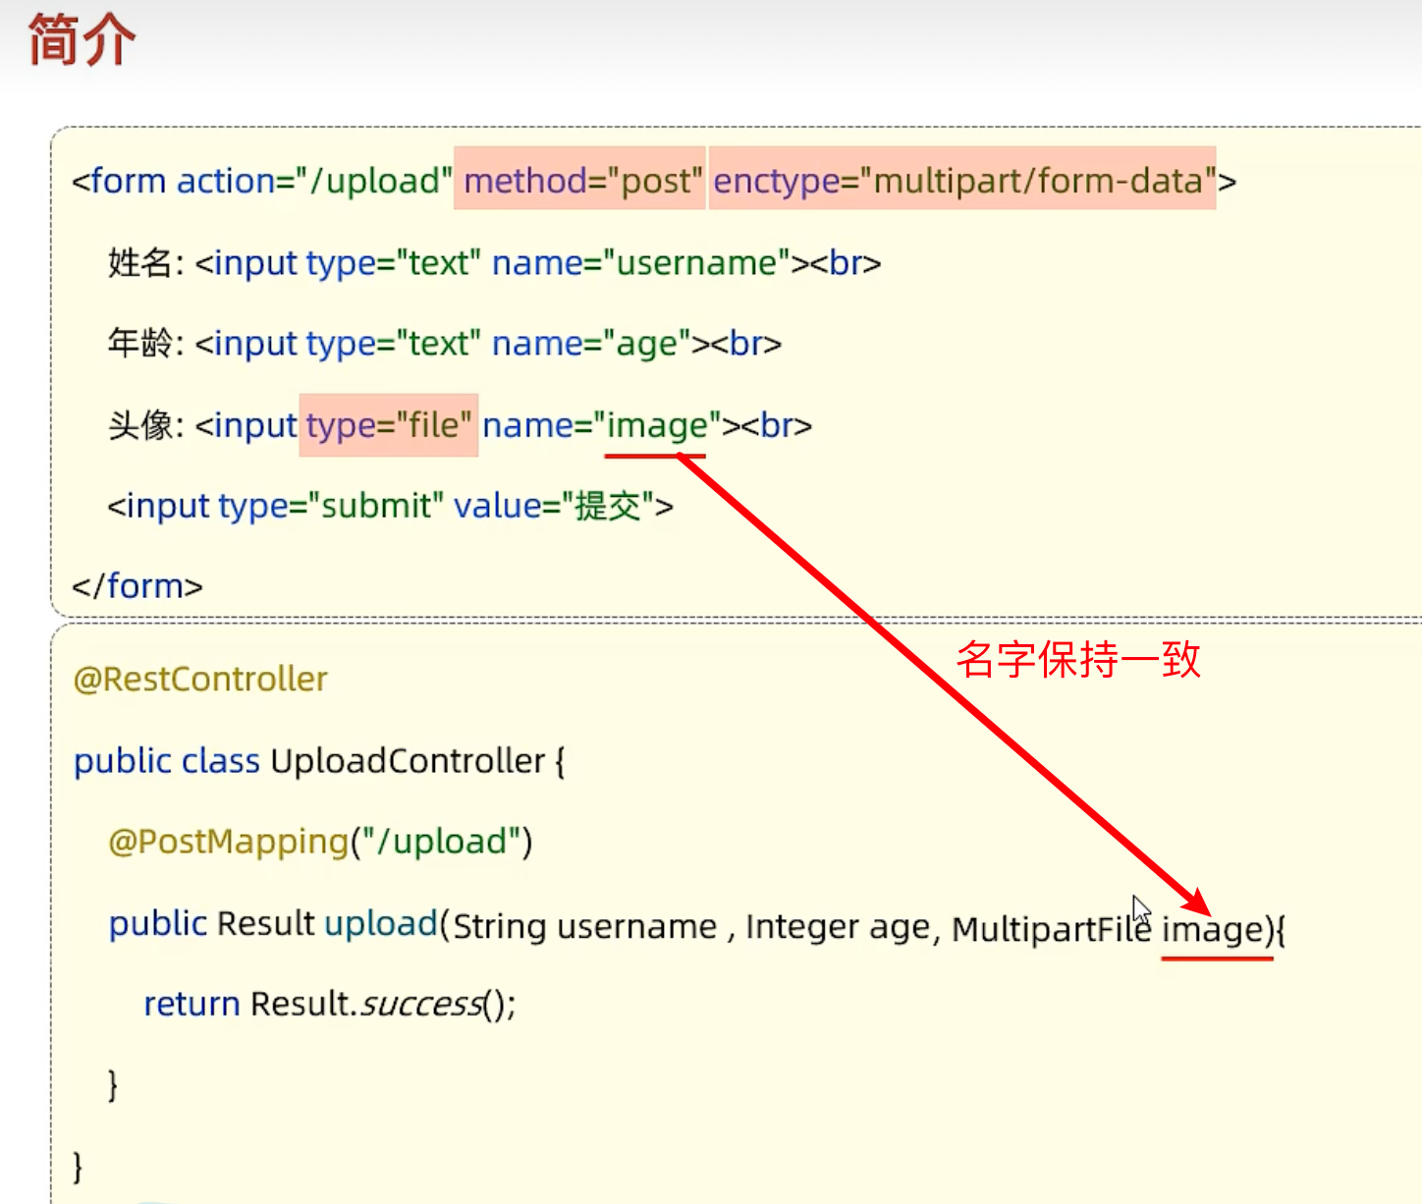The height and width of the screenshot is (1204, 1422).
Task: Click name="username" in the form code
Action: coord(641,263)
